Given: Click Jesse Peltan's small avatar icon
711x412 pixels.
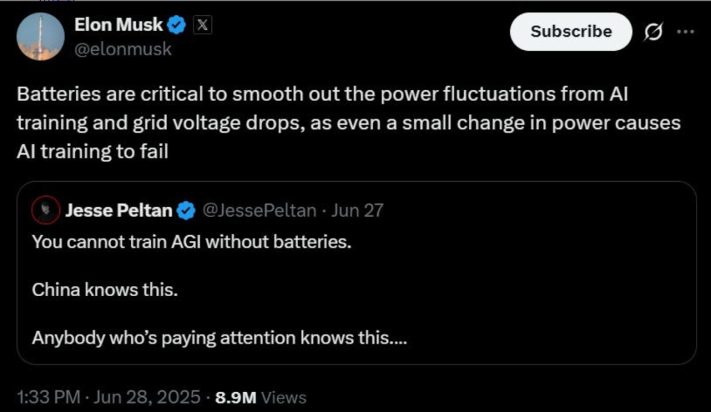Looking at the screenshot, I should [46, 211].
